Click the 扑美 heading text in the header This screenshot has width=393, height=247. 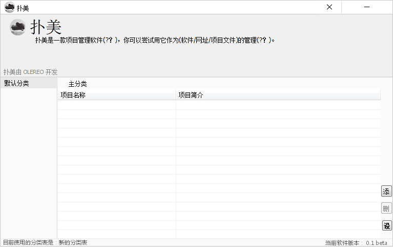46,27
